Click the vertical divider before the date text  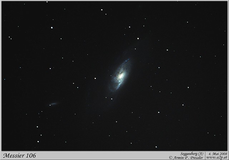coord(205,155)
